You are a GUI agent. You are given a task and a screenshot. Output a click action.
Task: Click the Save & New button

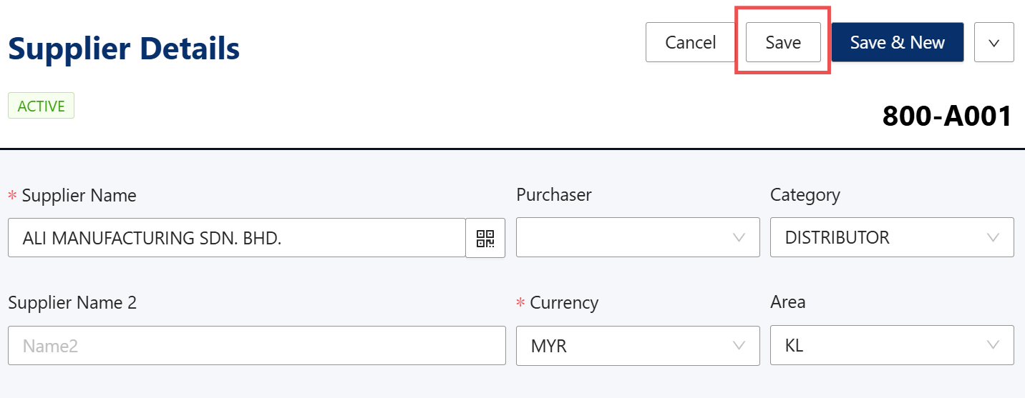coord(897,43)
